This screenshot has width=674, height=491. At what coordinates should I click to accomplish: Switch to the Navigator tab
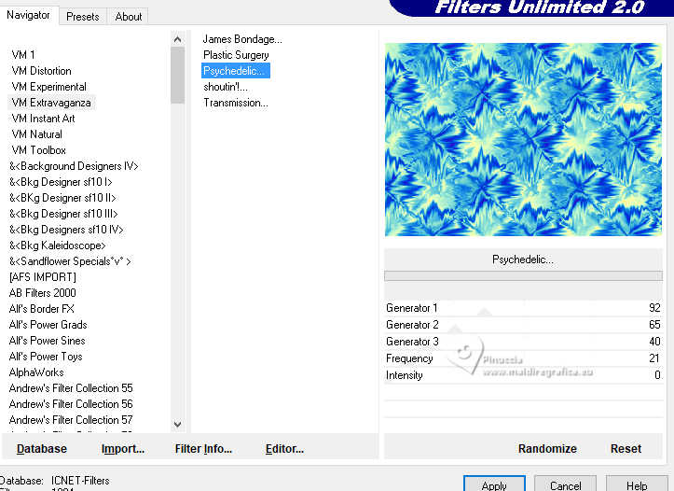tap(28, 16)
